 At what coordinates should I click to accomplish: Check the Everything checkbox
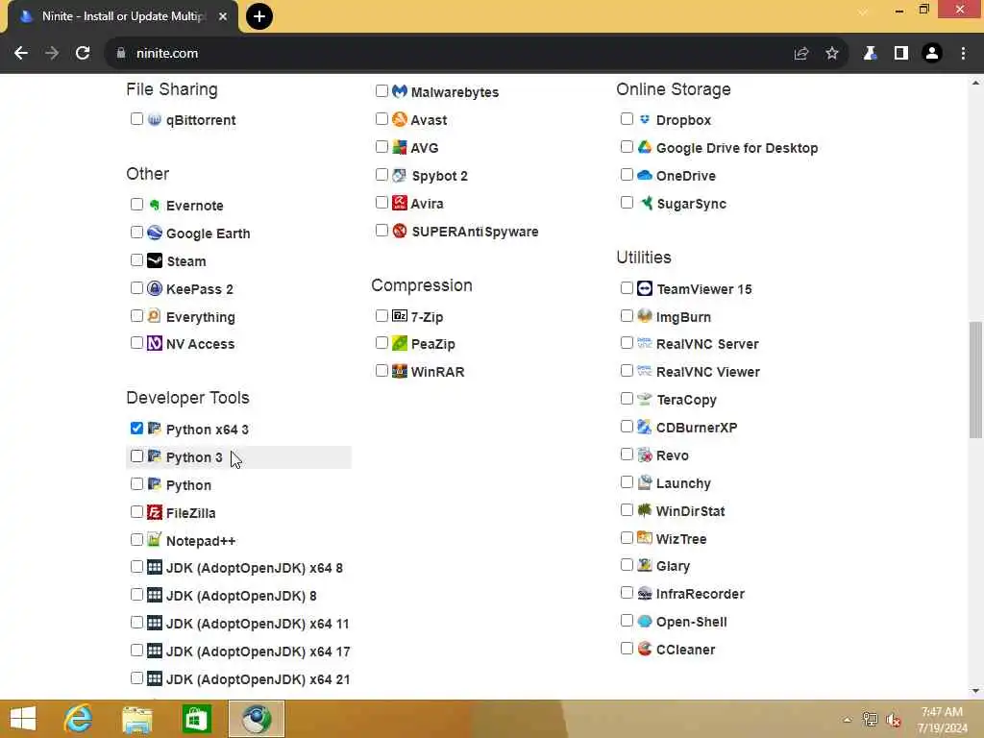136,315
